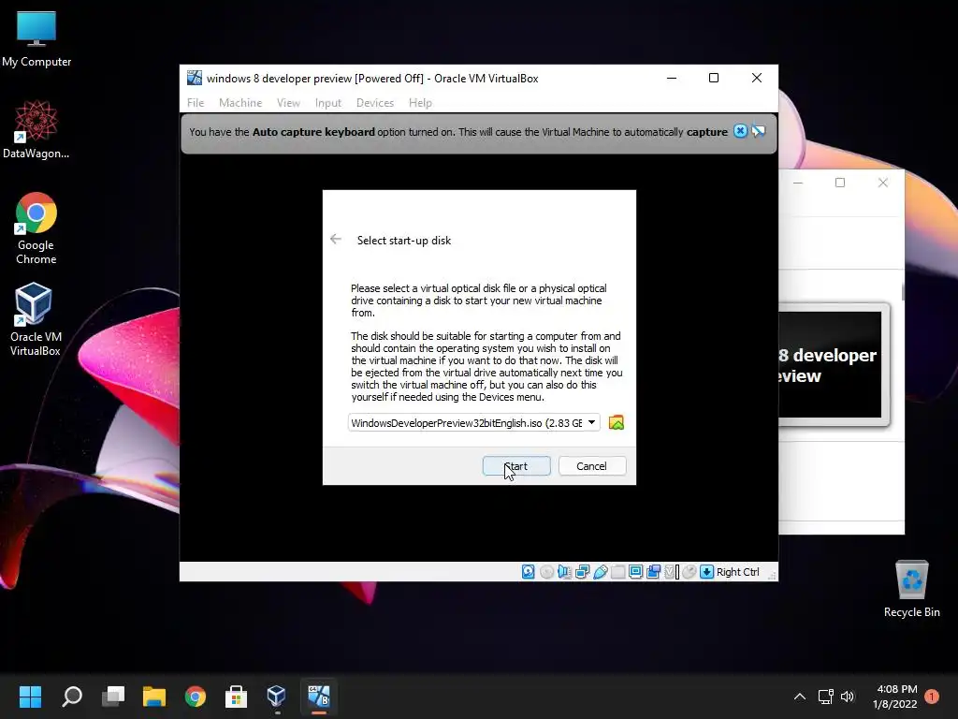Maximize the windows 8 developer preview window
The height and width of the screenshot is (719, 958).
(x=714, y=78)
